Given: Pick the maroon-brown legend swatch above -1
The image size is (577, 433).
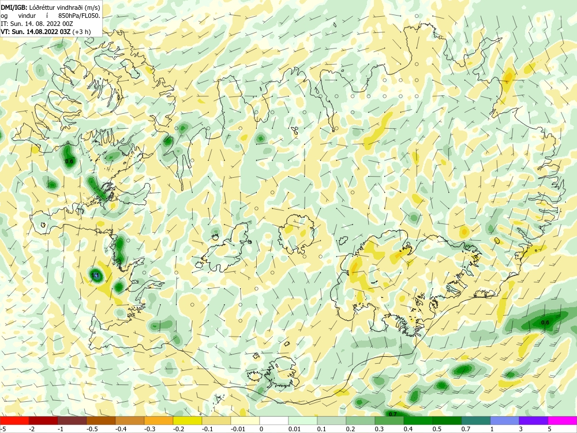Looking at the screenshot, I should coord(72,420).
